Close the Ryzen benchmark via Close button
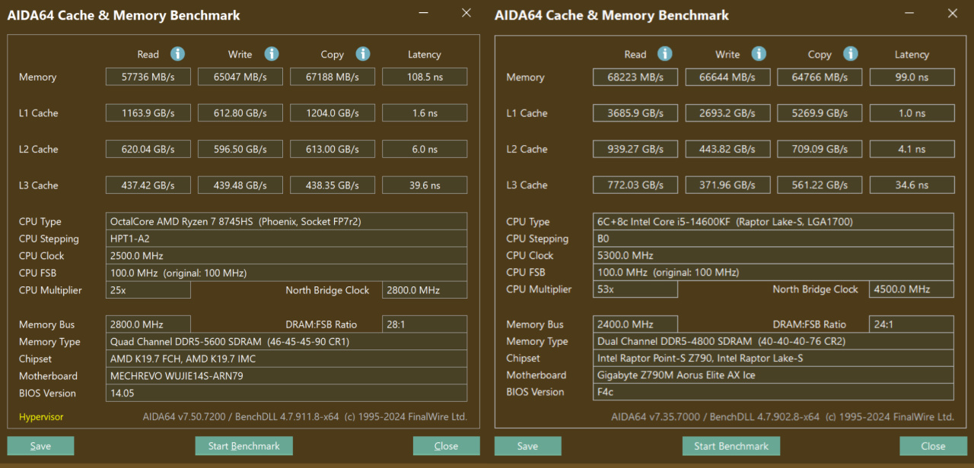 pyautogui.click(x=446, y=446)
